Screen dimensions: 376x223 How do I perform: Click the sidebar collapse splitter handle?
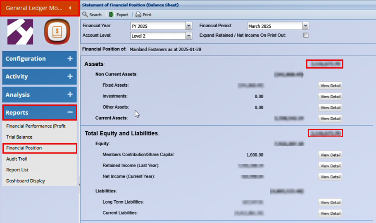(79, 185)
